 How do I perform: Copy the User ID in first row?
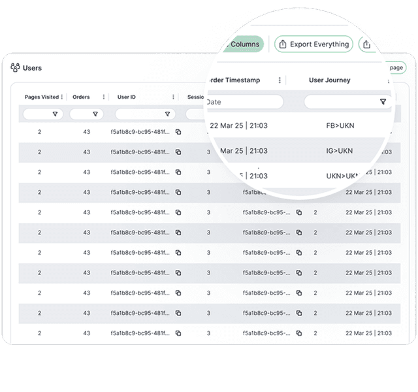pos(178,132)
